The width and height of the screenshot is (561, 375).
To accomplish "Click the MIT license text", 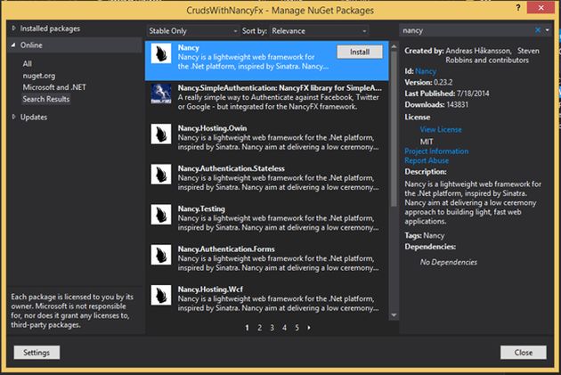I will tap(427, 142).
